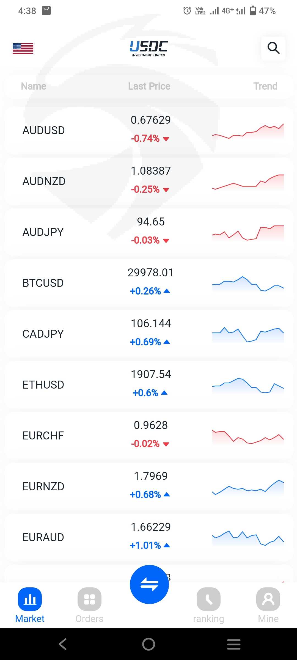Image resolution: width=297 pixels, height=660 pixels.
Task: View the ETHUSD trend sparkline chart
Action: (x=248, y=385)
